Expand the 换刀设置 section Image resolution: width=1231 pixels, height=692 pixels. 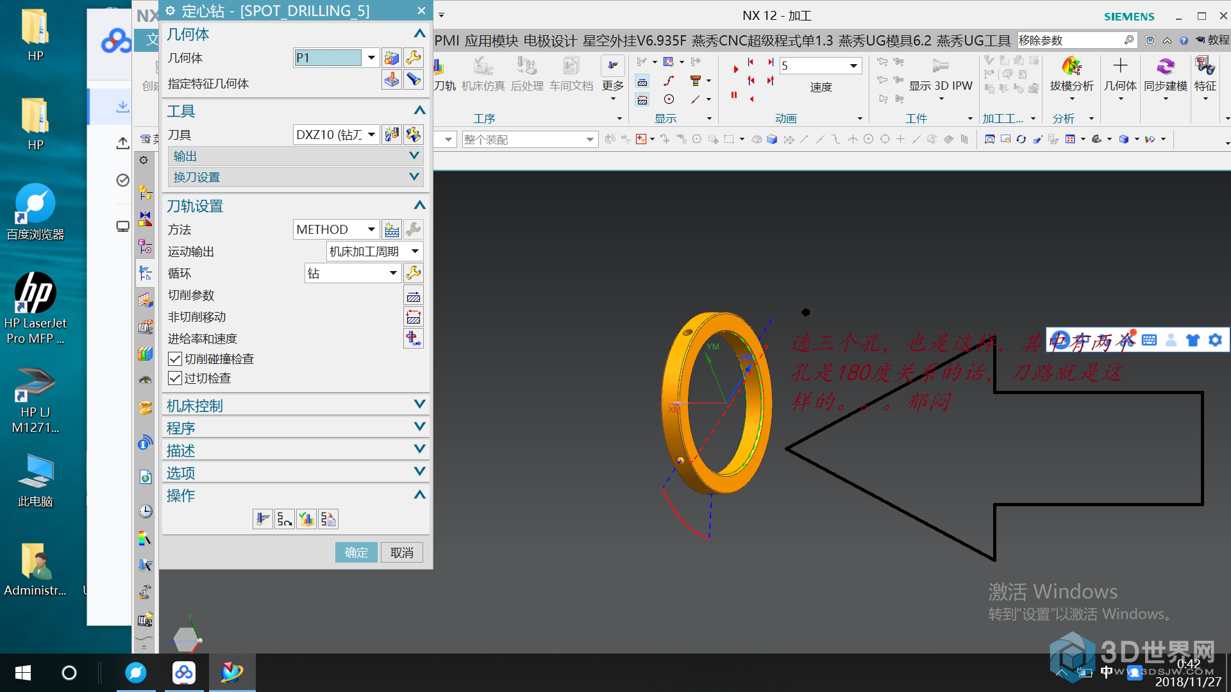coord(296,177)
